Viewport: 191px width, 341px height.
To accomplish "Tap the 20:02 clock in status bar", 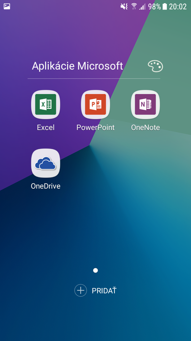I will pyautogui.click(x=178, y=6).
